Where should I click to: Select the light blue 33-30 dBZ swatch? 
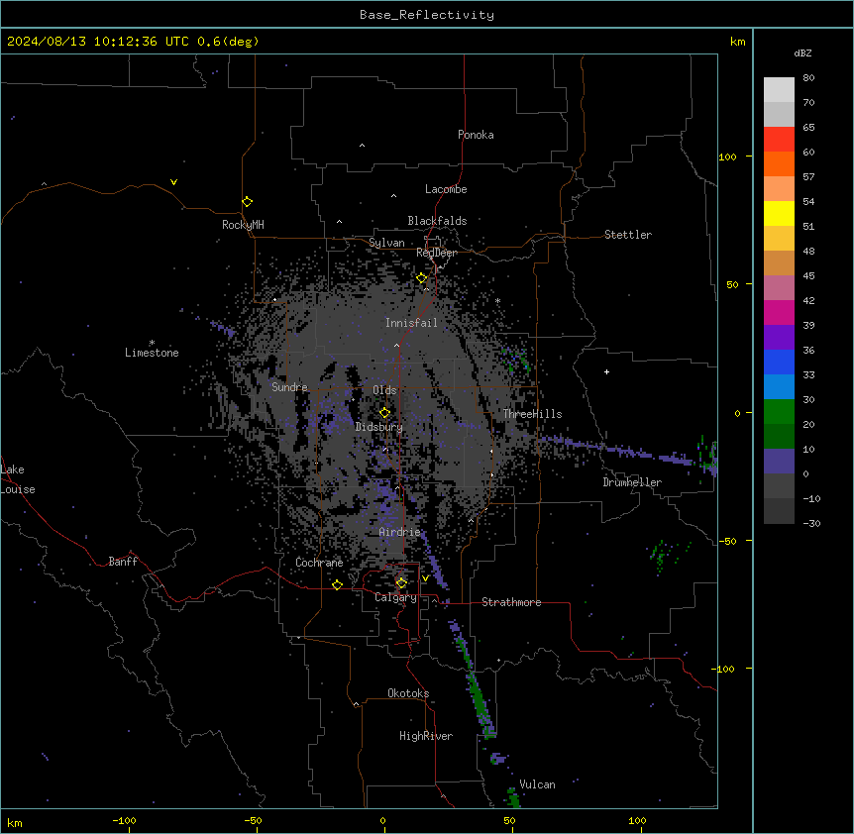pyautogui.click(x=779, y=387)
